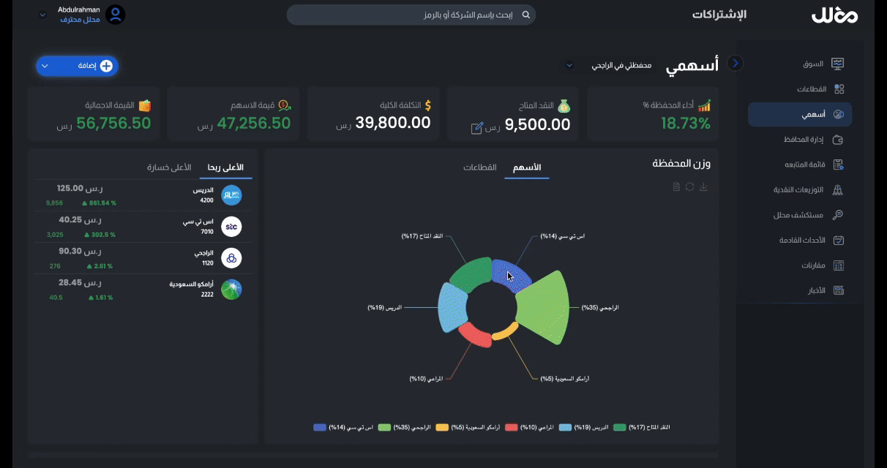Click the wallet icon on القيمة الاجمالية card
The image size is (887, 468).
point(145,106)
